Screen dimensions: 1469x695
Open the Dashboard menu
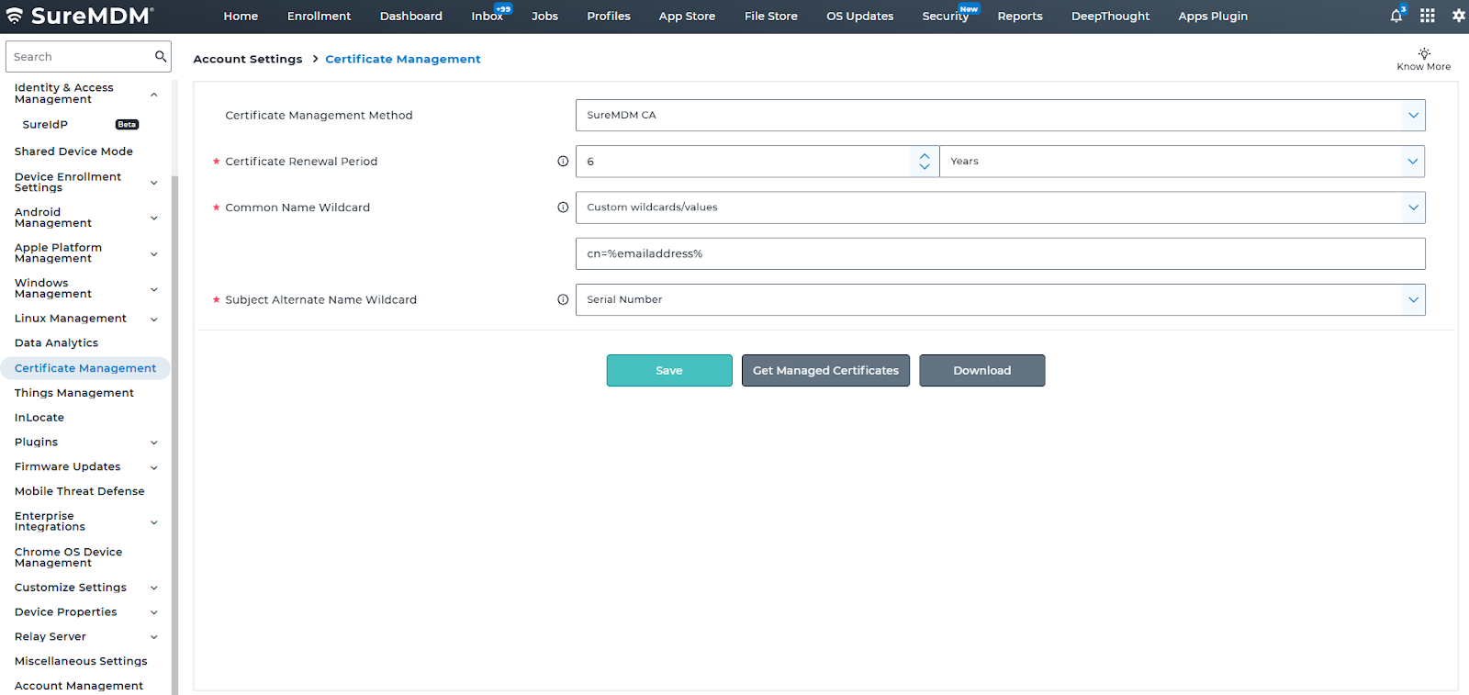[410, 17]
